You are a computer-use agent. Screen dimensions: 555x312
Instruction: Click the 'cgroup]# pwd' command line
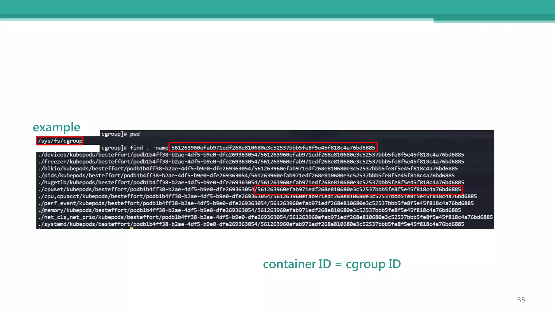point(121,134)
